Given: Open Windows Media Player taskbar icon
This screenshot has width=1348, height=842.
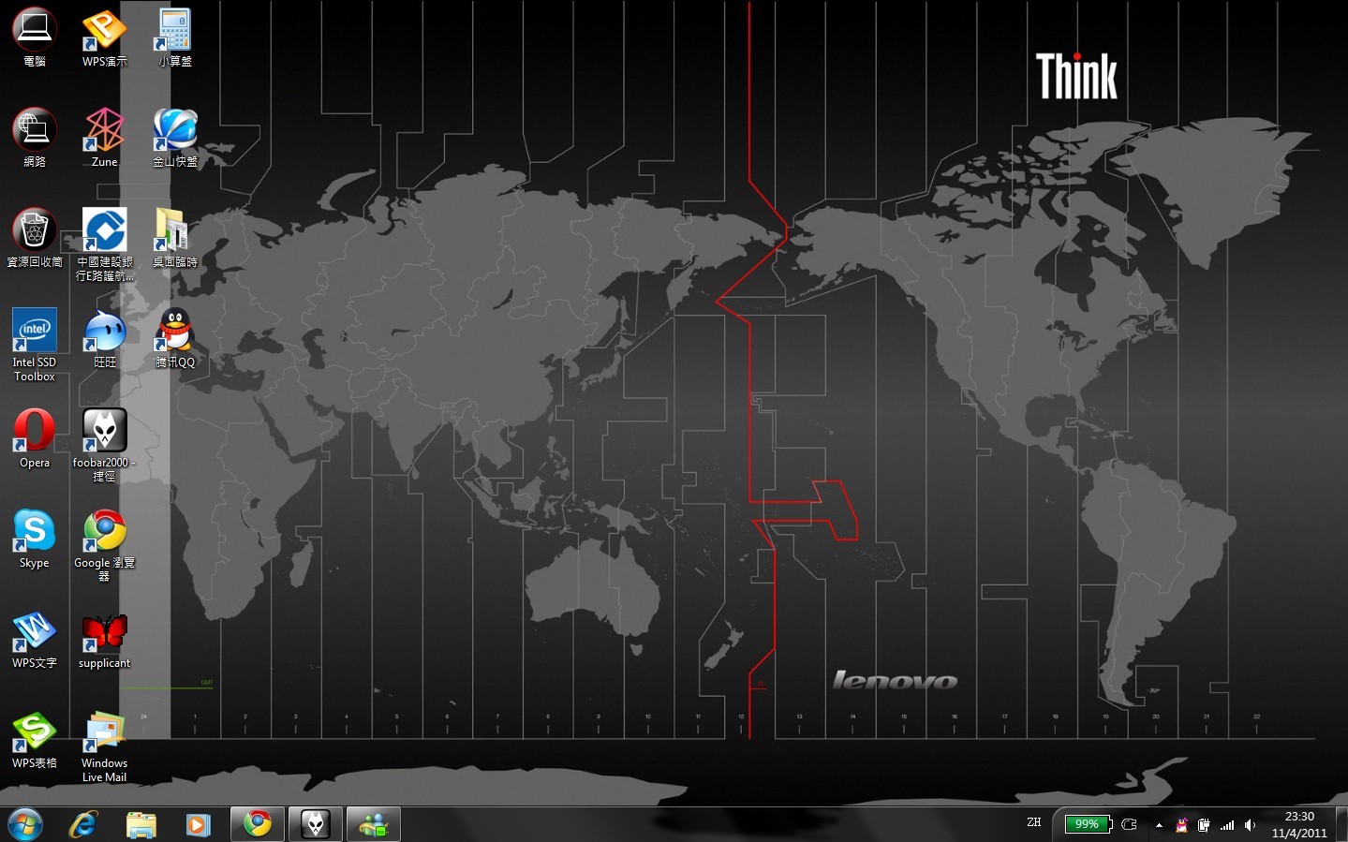Looking at the screenshot, I should 198,824.
